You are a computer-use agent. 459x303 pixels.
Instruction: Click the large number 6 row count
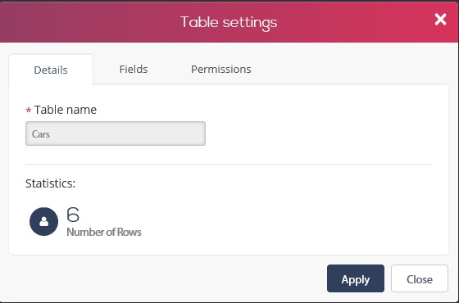click(x=73, y=215)
